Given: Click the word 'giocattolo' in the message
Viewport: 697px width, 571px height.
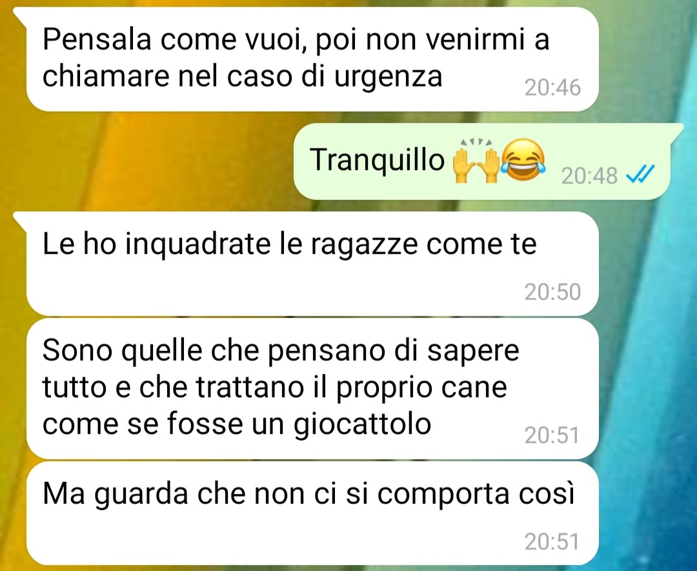Looking at the screenshot, I should [x=362, y=425].
